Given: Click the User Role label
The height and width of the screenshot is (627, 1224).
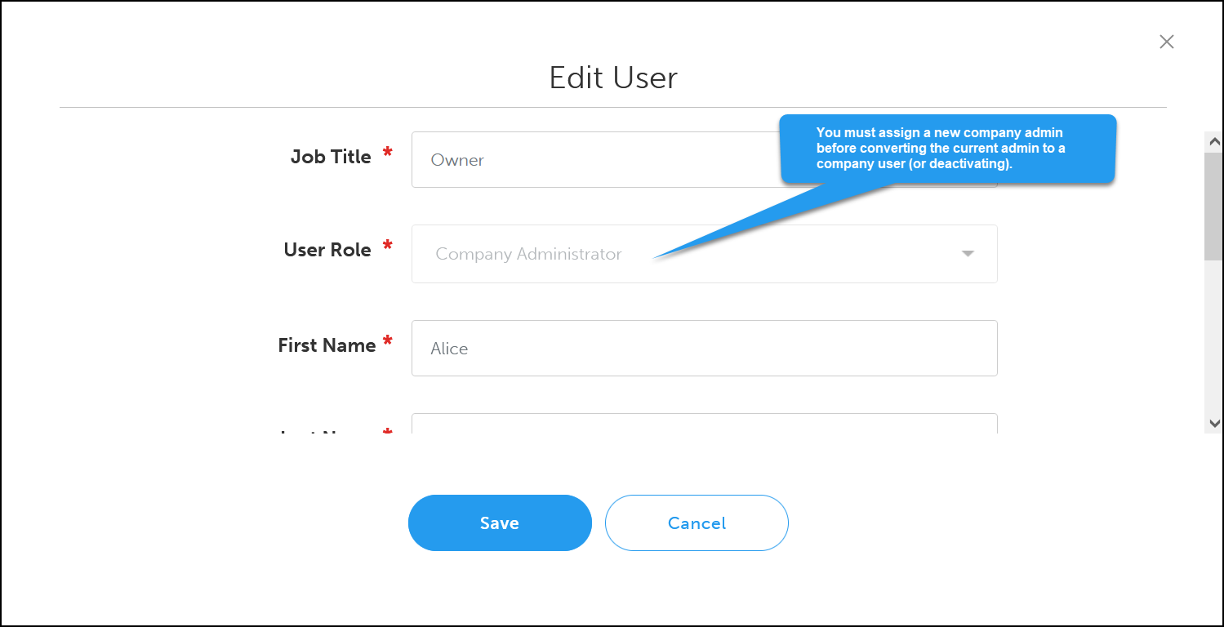Looking at the screenshot, I should click(327, 250).
